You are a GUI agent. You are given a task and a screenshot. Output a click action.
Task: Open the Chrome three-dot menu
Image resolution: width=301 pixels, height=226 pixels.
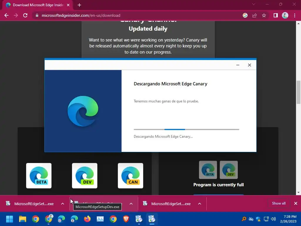coord(295,15)
